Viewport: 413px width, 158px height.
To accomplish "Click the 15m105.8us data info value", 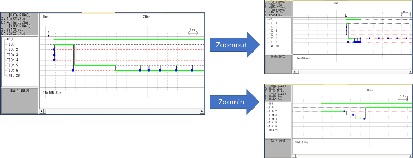I will click(x=52, y=93).
